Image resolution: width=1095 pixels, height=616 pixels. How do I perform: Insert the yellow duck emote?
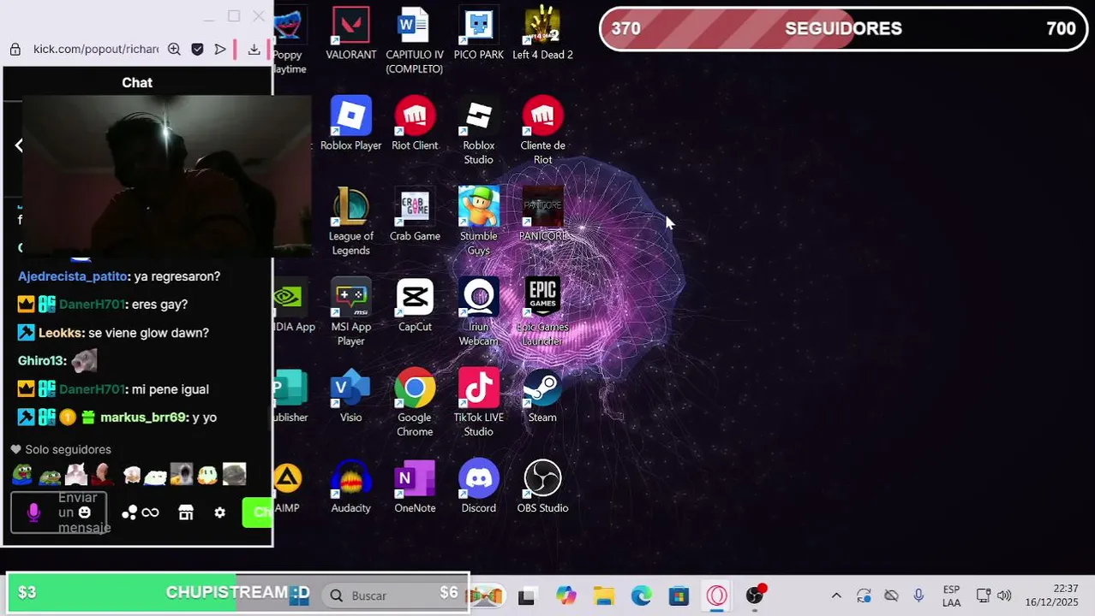[207, 474]
